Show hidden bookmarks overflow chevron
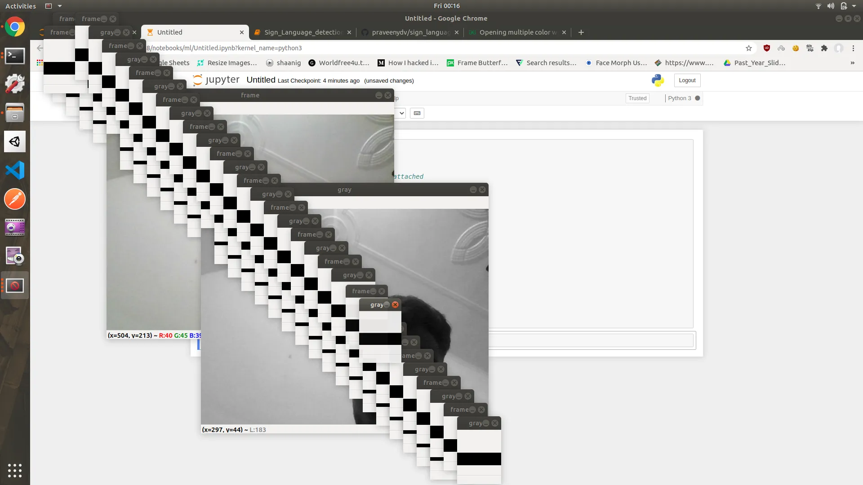Image resolution: width=863 pixels, height=485 pixels. pos(852,63)
